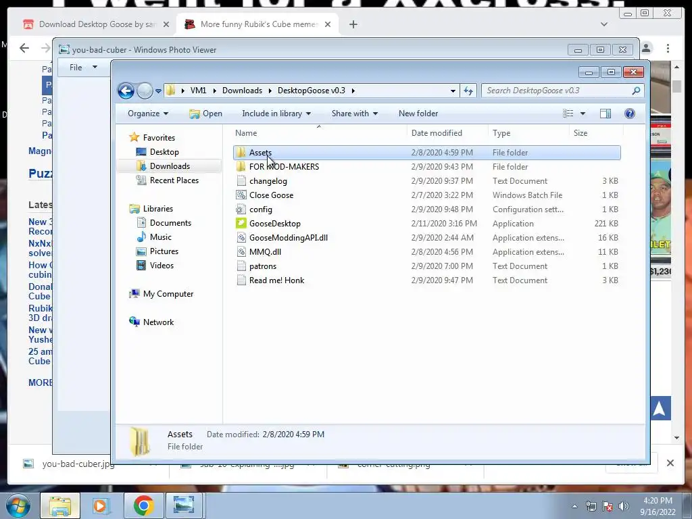Open Libraries in navigation pane
Screen dimensions: 692x519
click(x=157, y=209)
